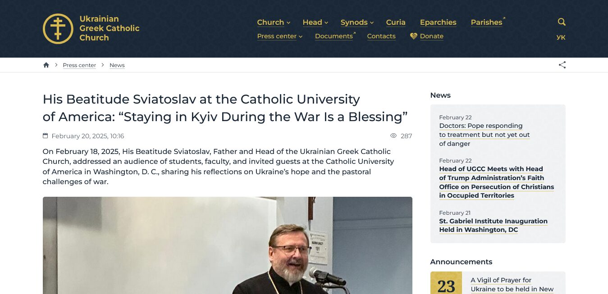Open the Press center dropdown in header
608x294 pixels.
pos(279,36)
